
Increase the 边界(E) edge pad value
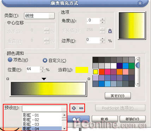pos(102,39)
